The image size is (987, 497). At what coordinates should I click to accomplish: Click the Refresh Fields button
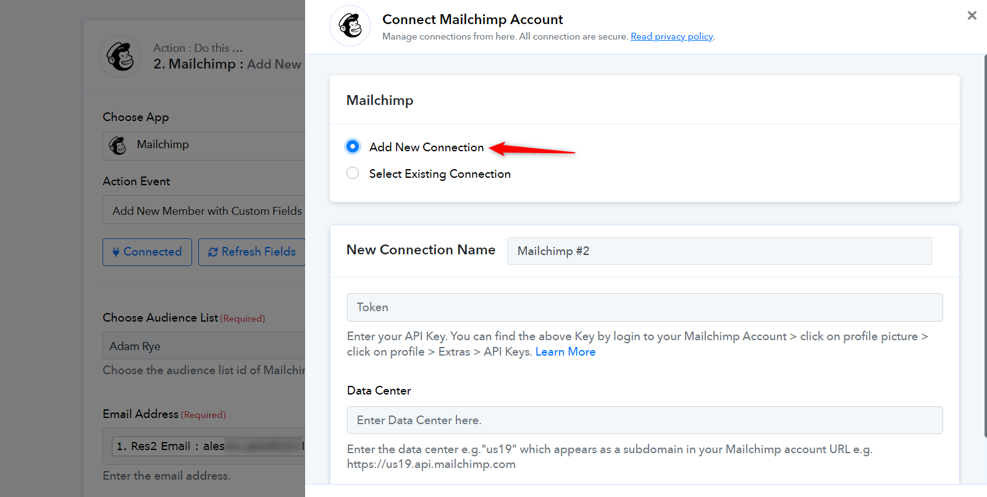point(252,252)
